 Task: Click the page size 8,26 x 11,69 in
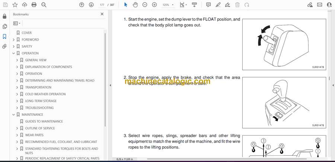click(x=125, y=159)
